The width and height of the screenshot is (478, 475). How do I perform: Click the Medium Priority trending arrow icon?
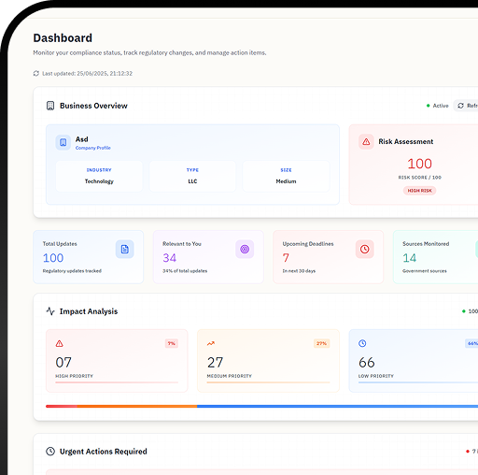[211, 343]
